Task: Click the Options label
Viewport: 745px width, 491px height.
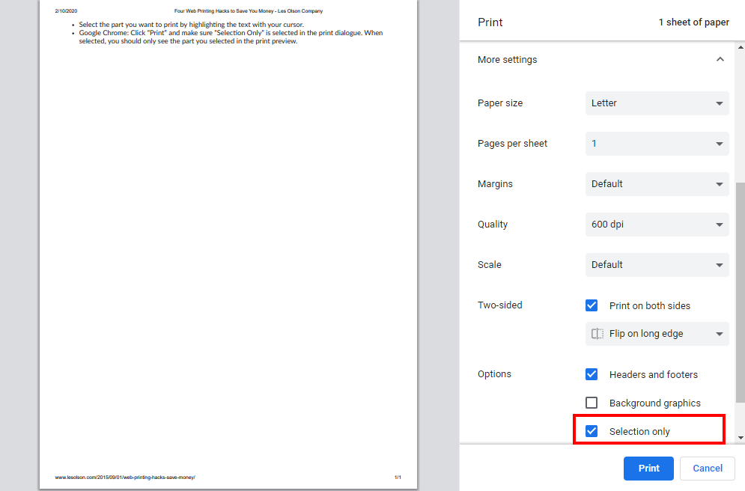Action: pyautogui.click(x=494, y=373)
